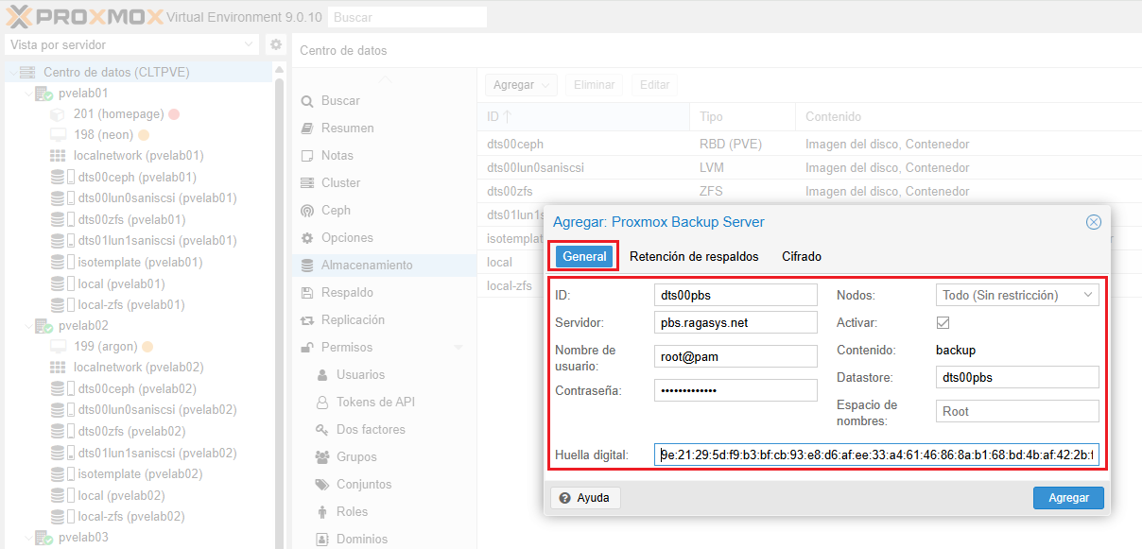
Task: Click the 198 (neon) VM monitor icon
Action: coord(57,135)
